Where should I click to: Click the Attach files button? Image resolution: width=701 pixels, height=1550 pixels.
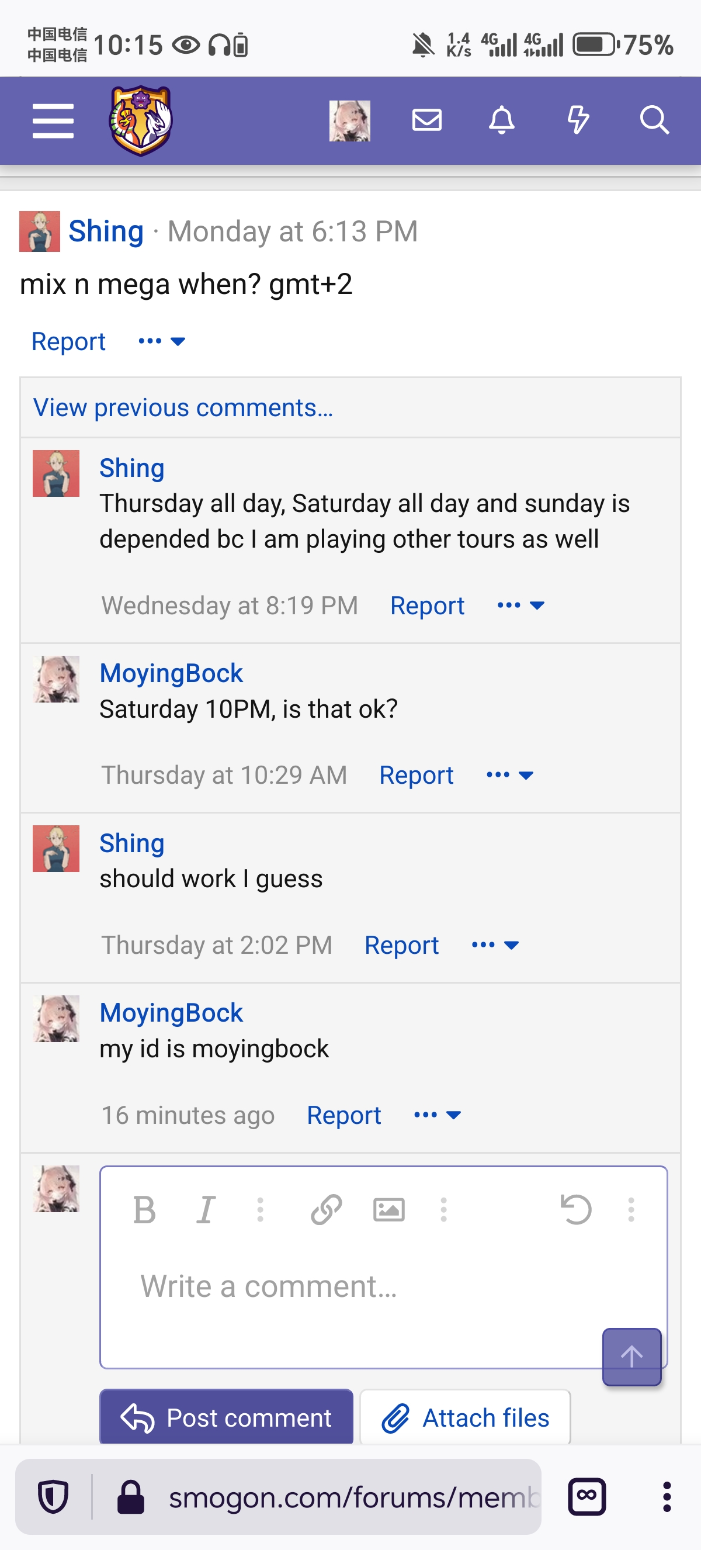[x=466, y=1417]
